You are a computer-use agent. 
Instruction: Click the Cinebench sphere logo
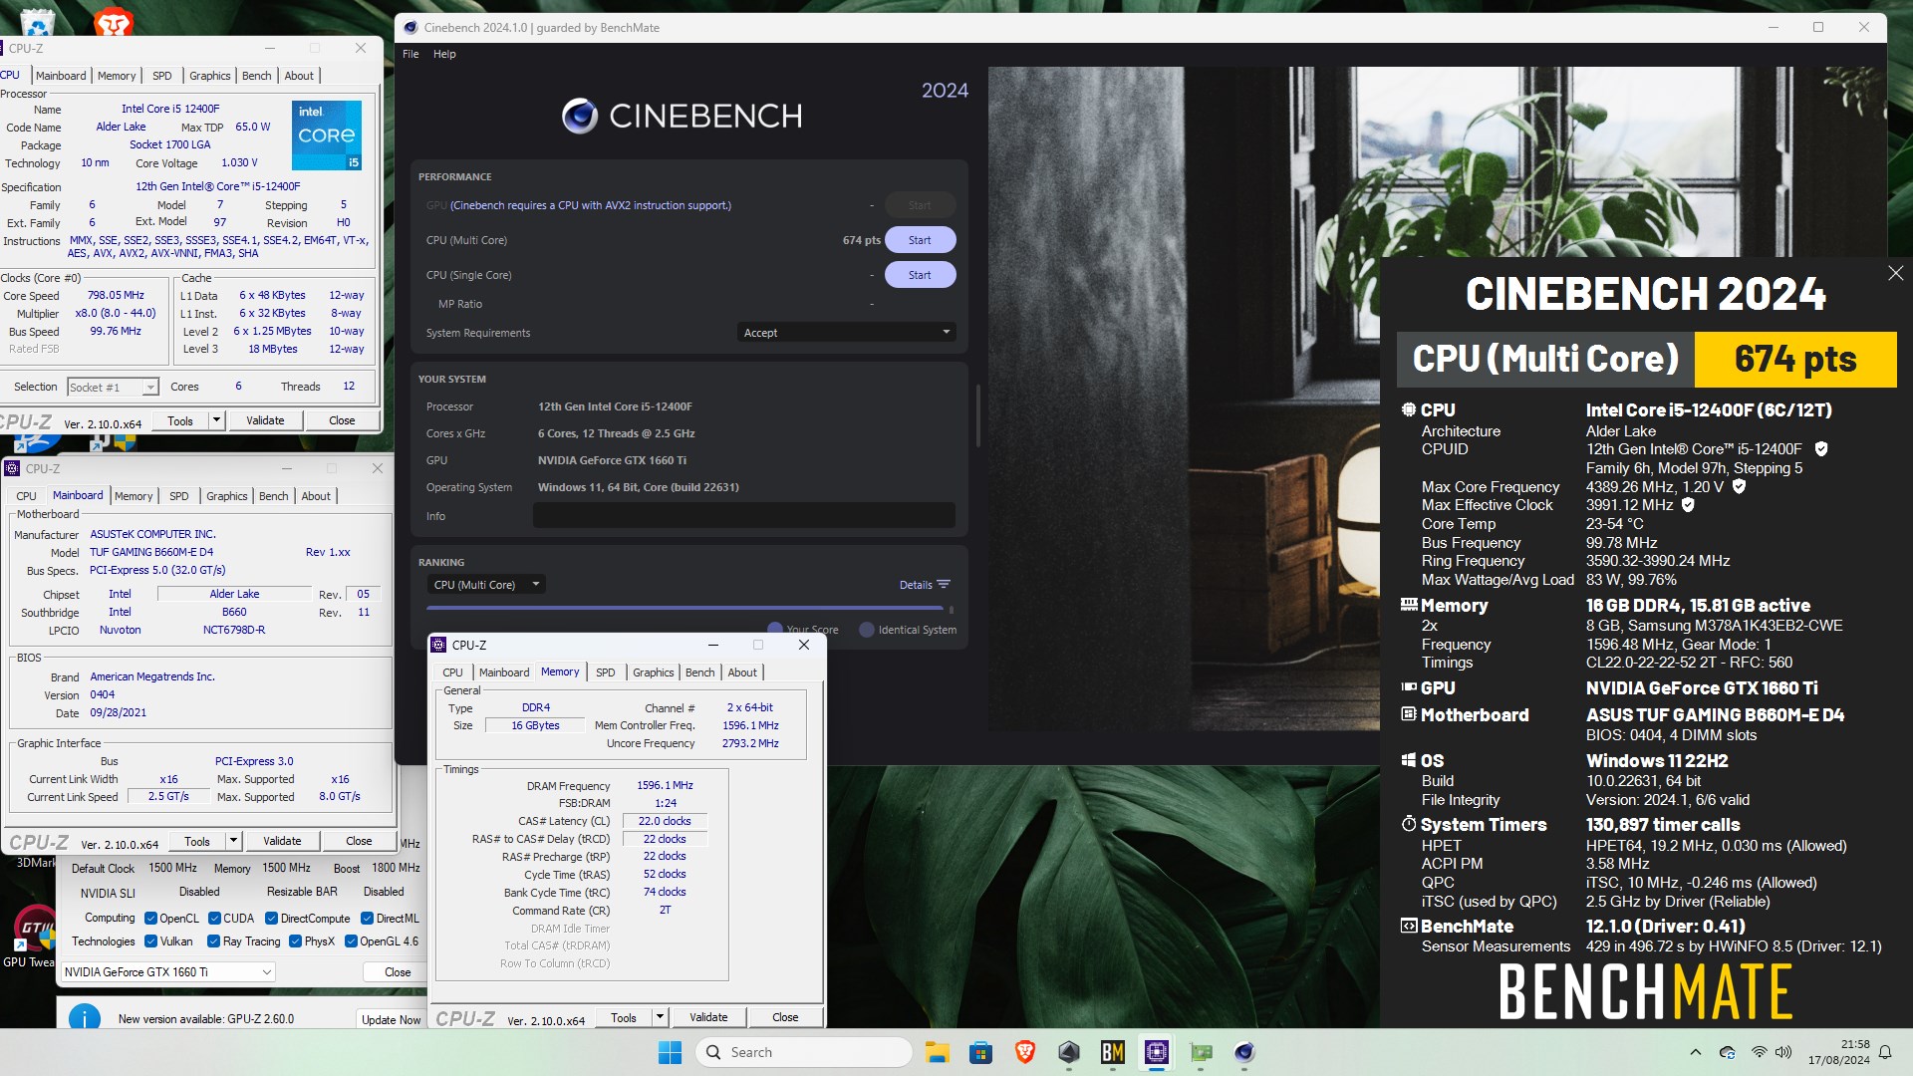point(580,116)
